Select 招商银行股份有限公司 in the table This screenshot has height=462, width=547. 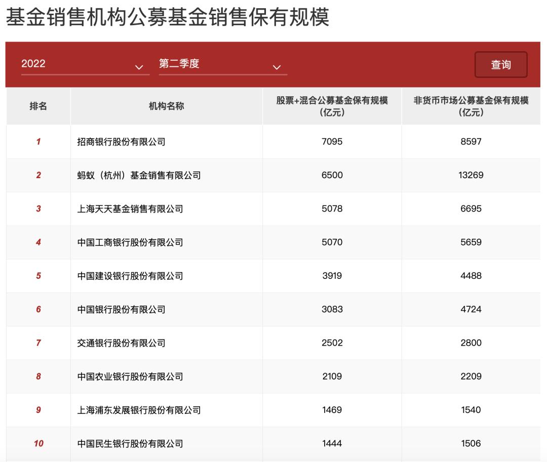tap(121, 142)
